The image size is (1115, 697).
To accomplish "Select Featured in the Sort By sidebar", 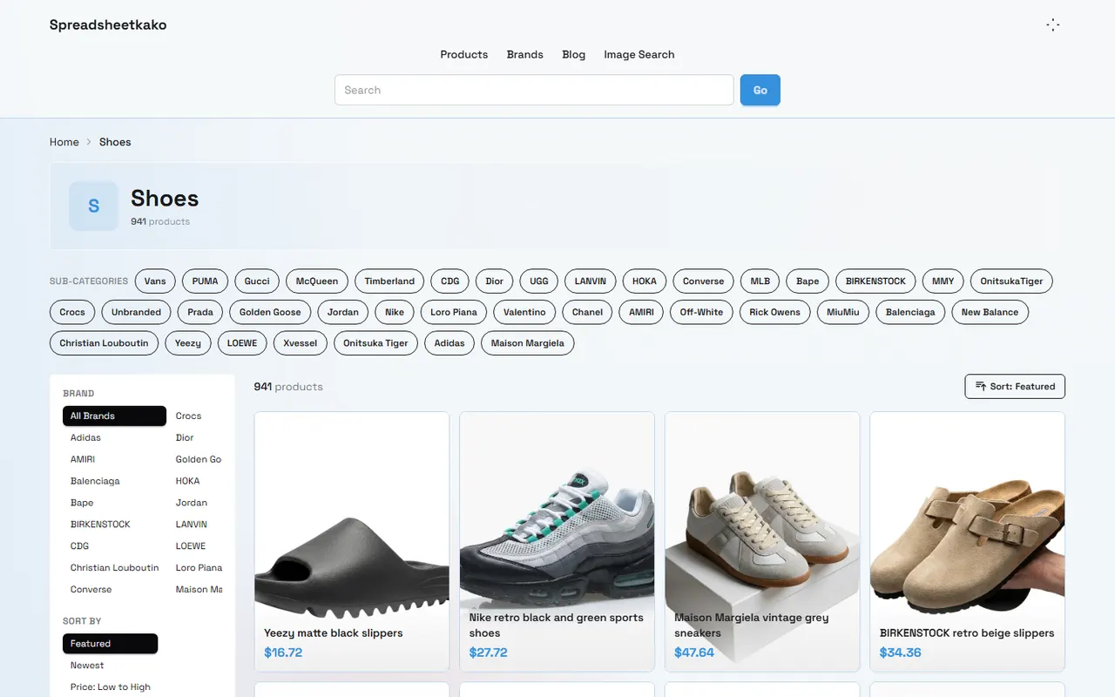I will (110, 644).
